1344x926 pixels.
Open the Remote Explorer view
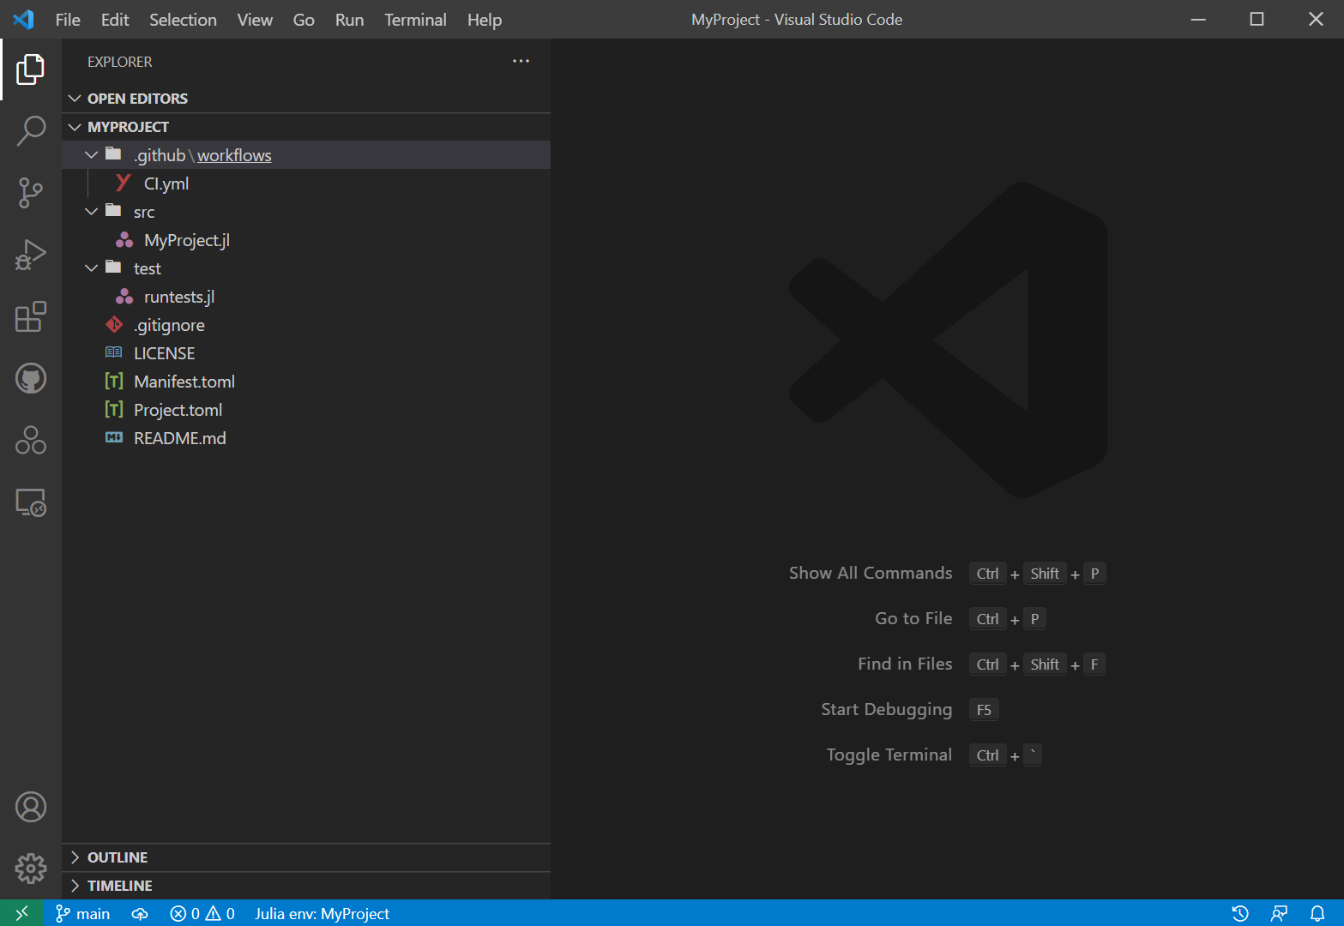[31, 502]
